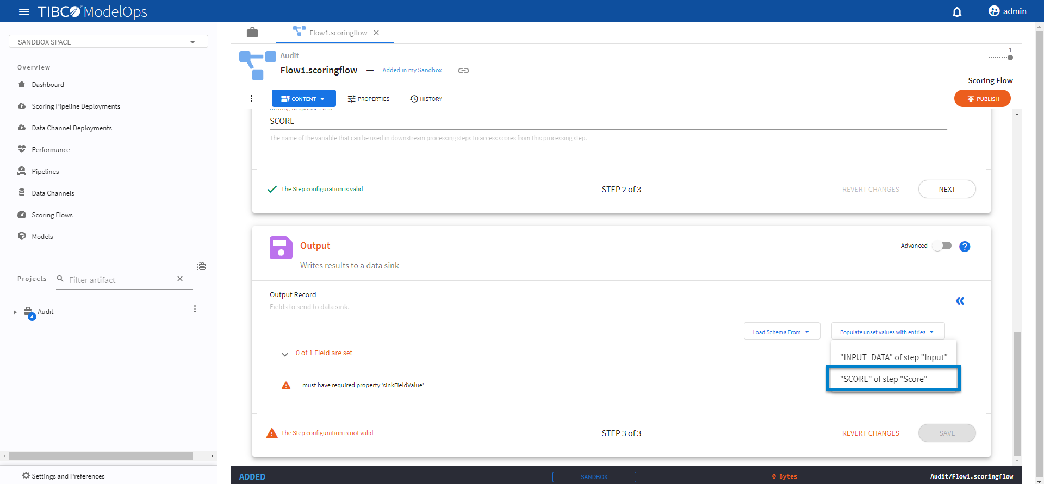
Task: Click the Models cube icon
Action: tap(22, 236)
